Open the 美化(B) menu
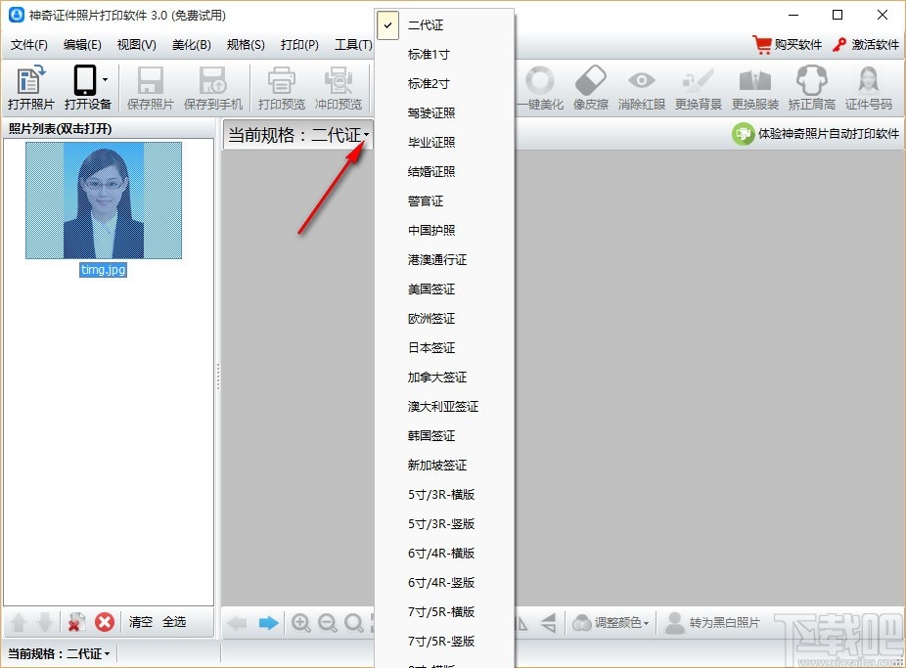The image size is (906, 668). click(x=191, y=44)
